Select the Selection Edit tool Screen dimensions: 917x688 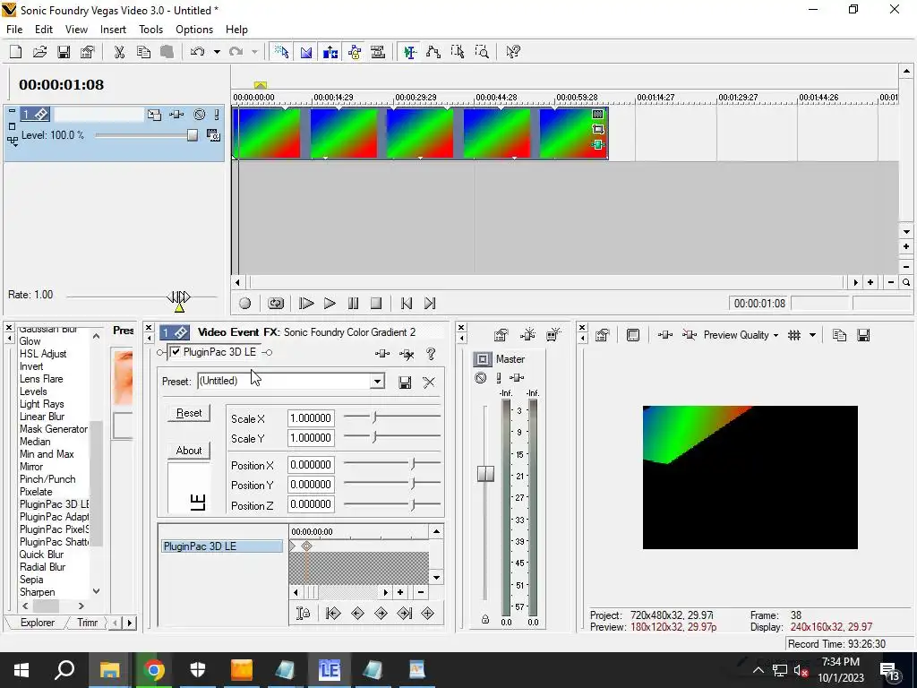coord(458,52)
